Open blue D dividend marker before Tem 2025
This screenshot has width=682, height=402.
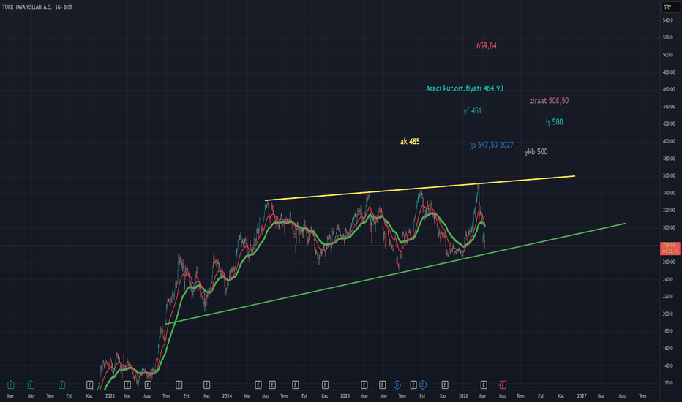[x=397, y=384]
